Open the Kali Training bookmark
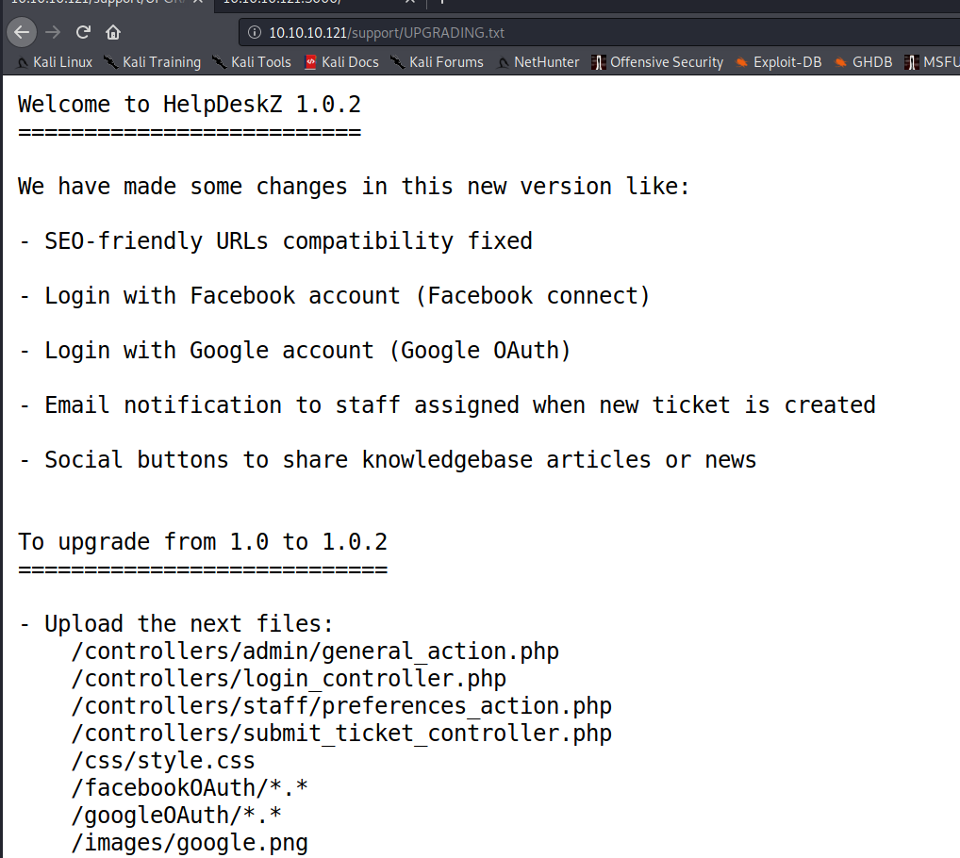Screen dimensions: 960x858 [x=153, y=62]
